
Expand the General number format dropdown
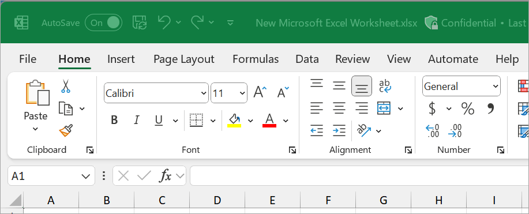(496, 87)
